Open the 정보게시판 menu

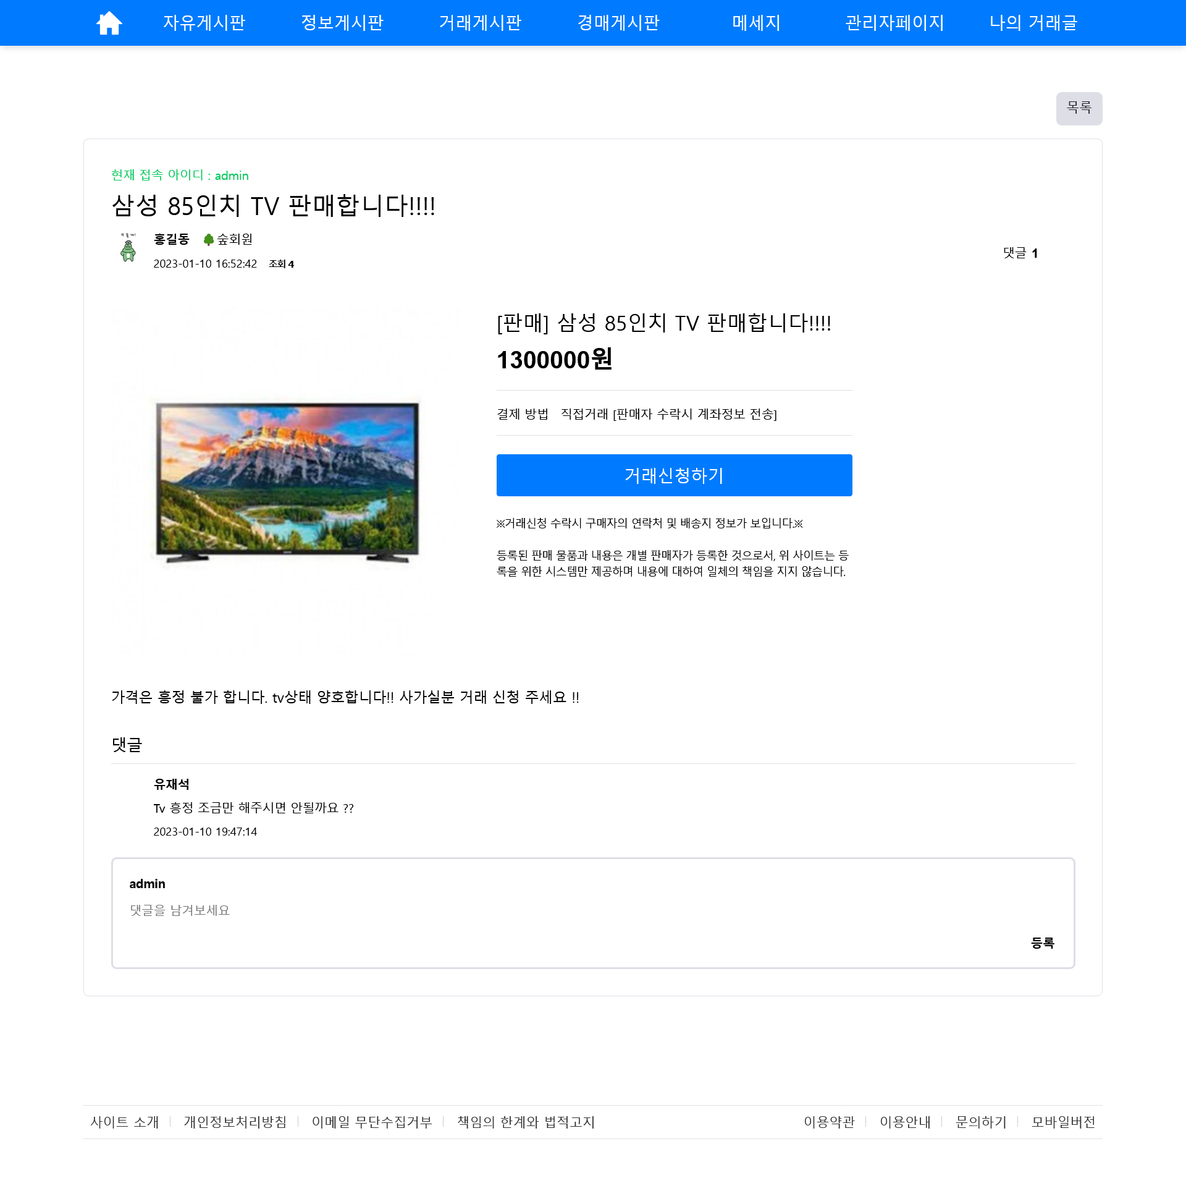(x=342, y=23)
